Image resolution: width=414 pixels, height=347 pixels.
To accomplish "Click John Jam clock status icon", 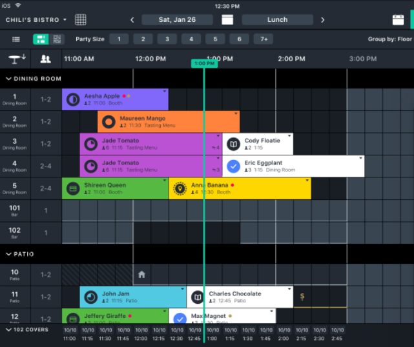I will pos(91,297).
